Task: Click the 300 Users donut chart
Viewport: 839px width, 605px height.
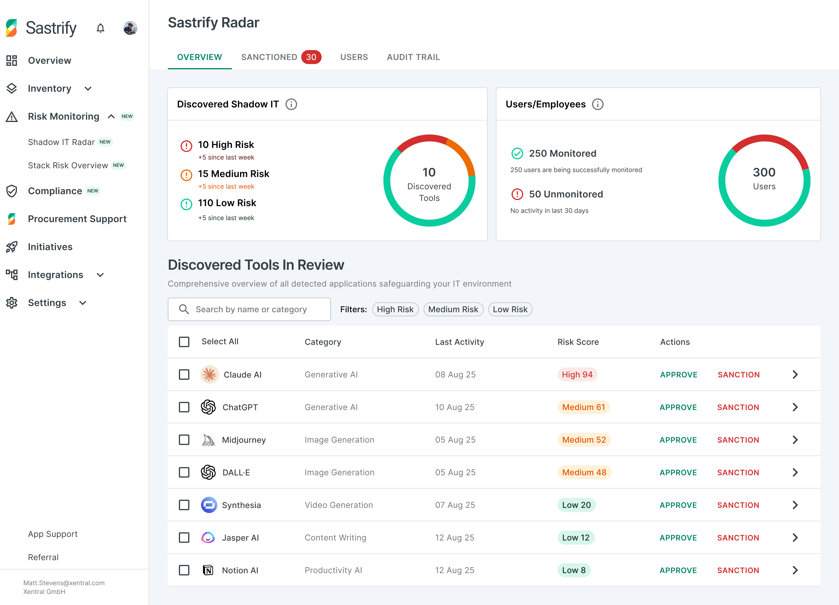Action: (x=764, y=181)
